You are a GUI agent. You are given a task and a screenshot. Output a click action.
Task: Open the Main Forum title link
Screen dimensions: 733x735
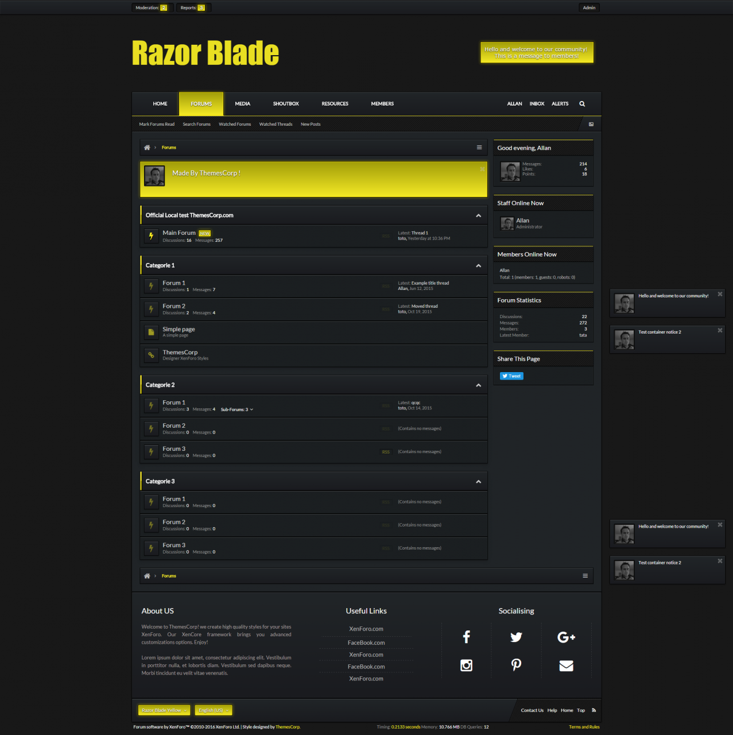(179, 233)
